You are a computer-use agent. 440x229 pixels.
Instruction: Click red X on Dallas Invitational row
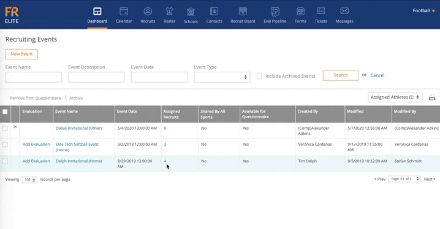15,127
